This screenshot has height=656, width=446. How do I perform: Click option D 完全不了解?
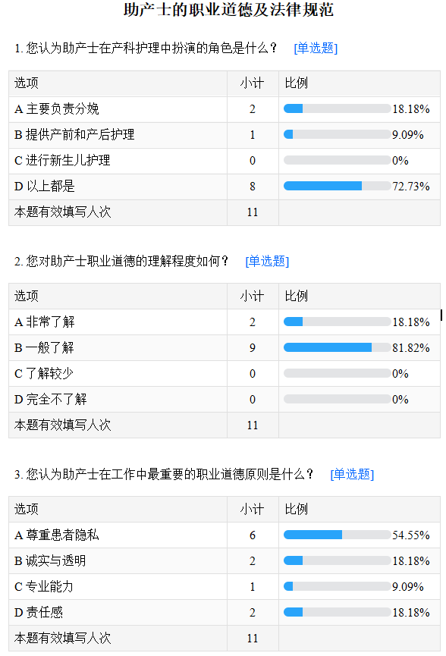point(51,399)
